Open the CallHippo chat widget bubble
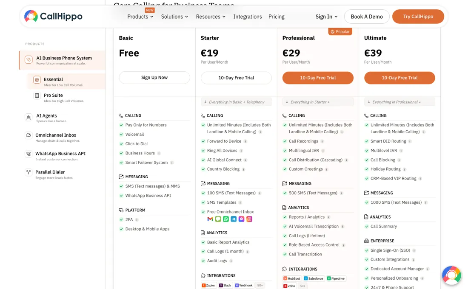This screenshot has height=289, width=468. tap(451, 275)
